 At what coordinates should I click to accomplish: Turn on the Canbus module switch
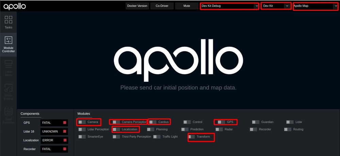(x=153, y=122)
